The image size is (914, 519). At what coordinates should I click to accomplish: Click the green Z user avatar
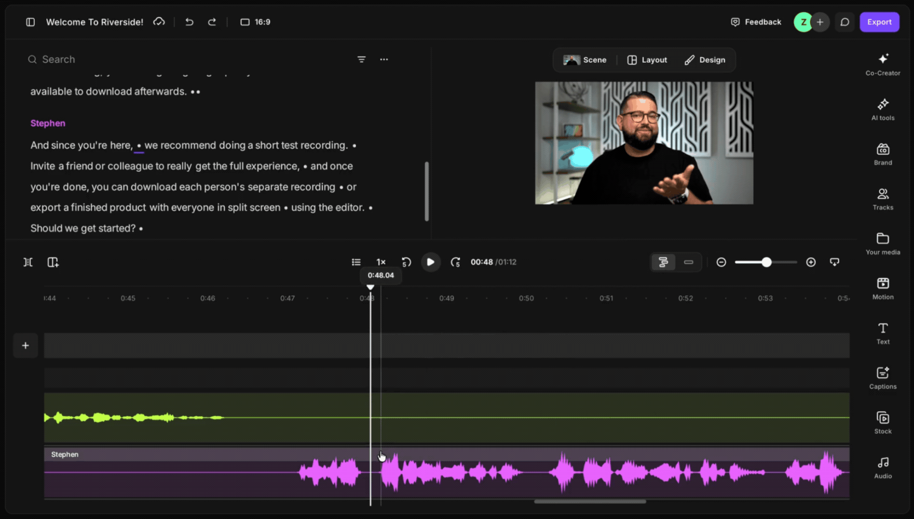(x=803, y=22)
